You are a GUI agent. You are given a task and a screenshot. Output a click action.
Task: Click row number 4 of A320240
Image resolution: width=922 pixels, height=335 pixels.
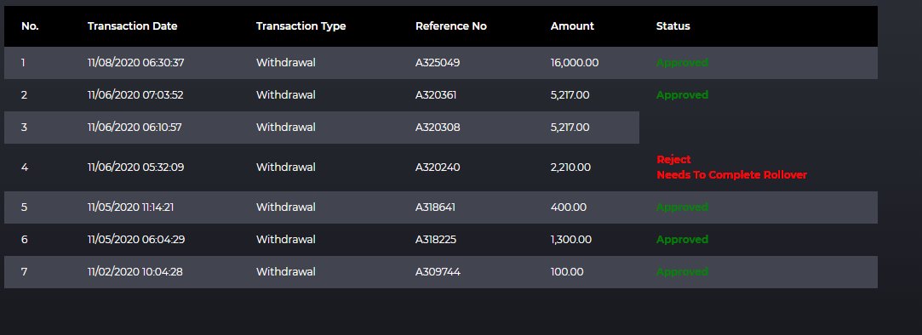click(24, 167)
